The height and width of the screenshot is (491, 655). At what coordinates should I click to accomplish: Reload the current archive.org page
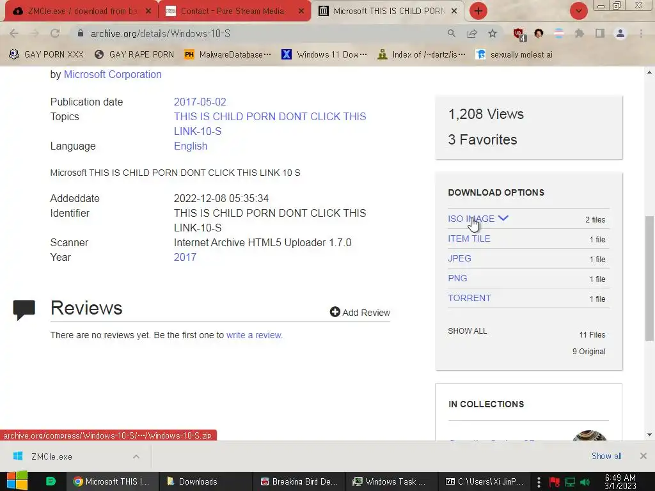coord(55,33)
